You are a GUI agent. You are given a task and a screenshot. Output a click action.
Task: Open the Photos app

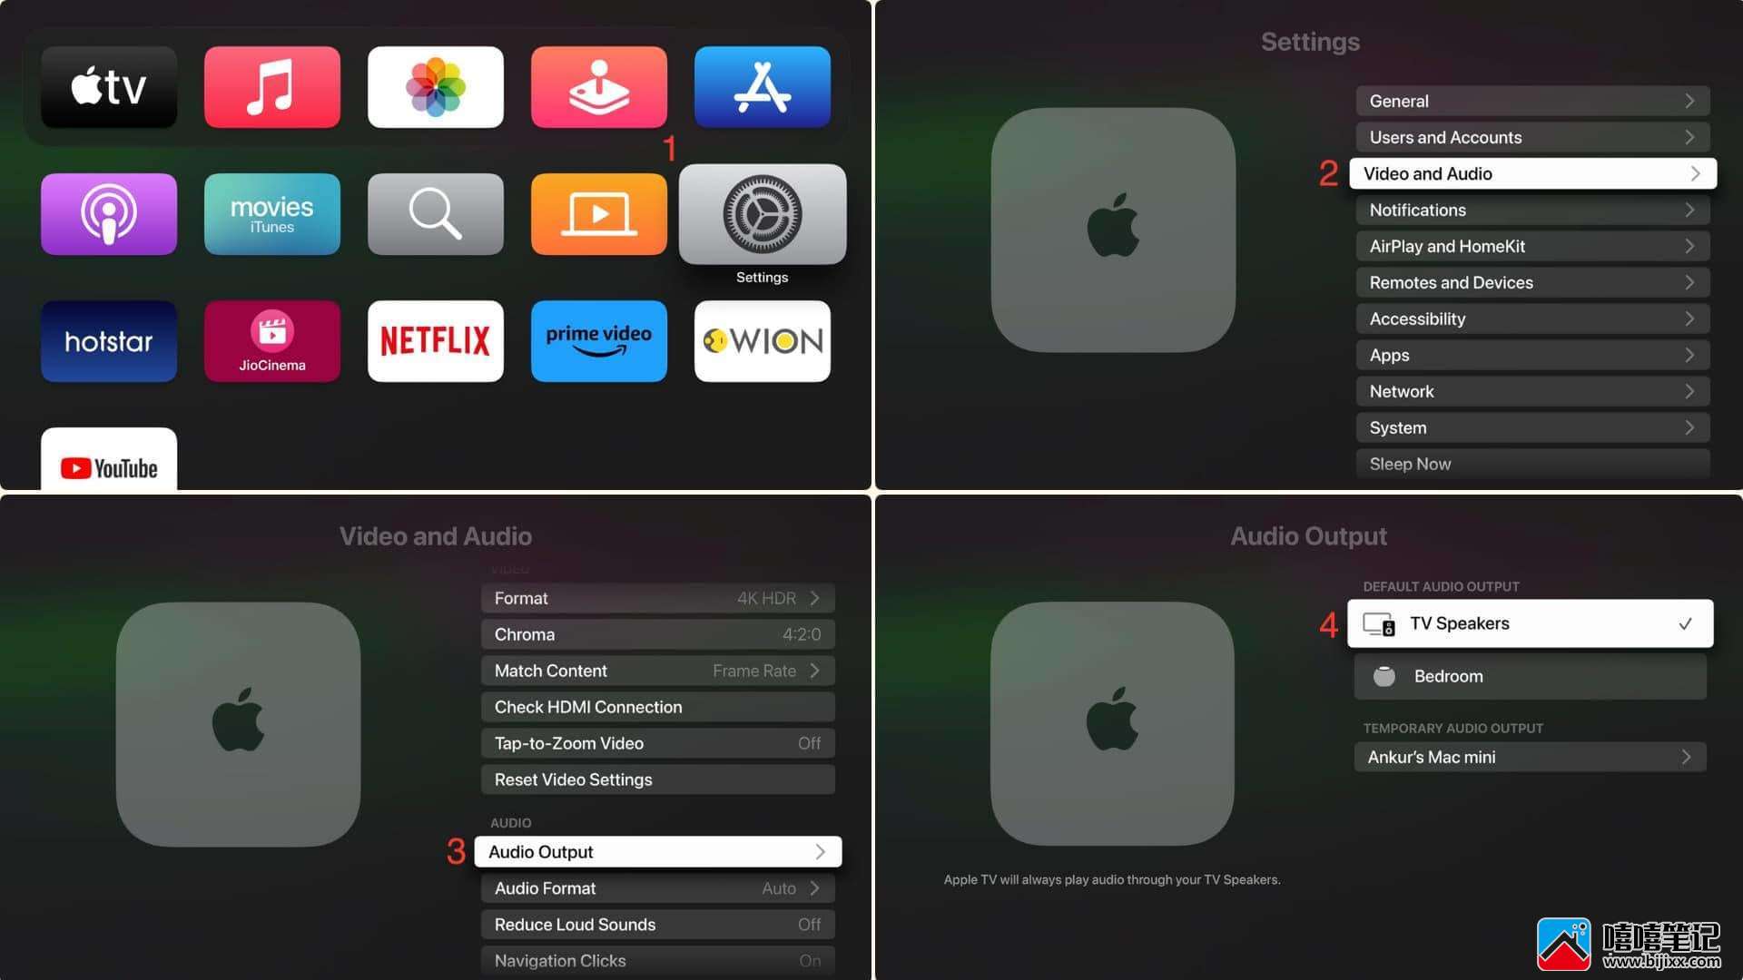(435, 87)
